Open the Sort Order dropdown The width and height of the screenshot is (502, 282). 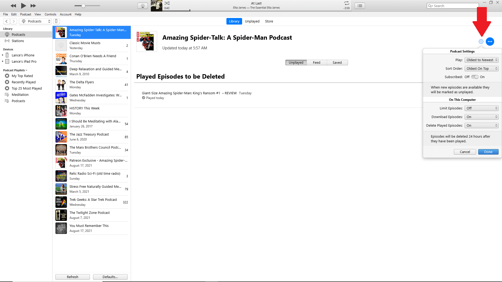point(482,68)
